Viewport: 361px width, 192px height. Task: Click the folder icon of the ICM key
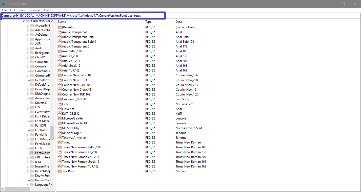(32, 162)
